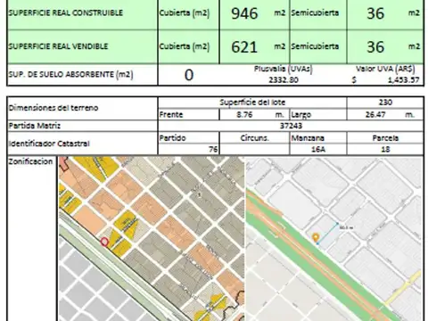Viewport: 428px width, 321px height.
Task: Select the Dimensiones del terreno cell
Action: (x=82, y=108)
